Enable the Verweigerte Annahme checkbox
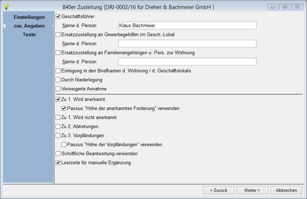This screenshot has height=199, width=307. click(58, 89)
